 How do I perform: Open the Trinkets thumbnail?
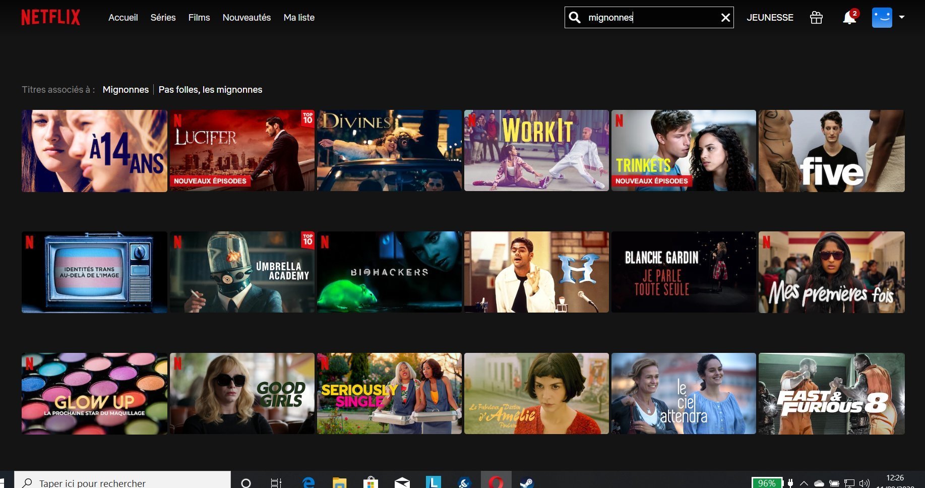pos(684,151)
